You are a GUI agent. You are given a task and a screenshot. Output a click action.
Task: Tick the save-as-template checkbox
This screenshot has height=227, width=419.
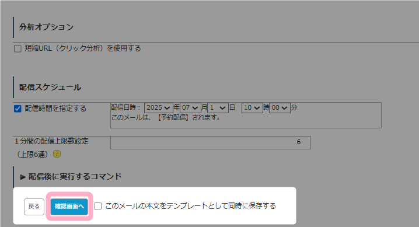(x=98, y=206)
